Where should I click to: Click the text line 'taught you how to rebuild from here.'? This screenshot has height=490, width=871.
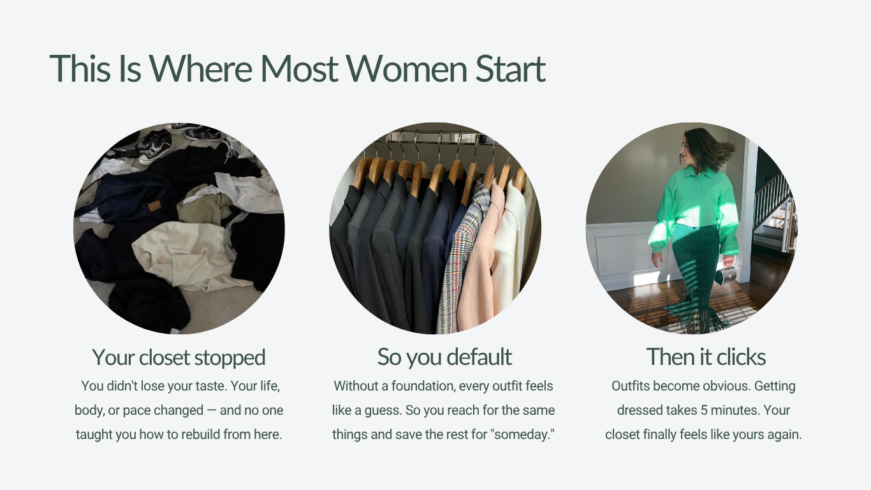[179, 434]
